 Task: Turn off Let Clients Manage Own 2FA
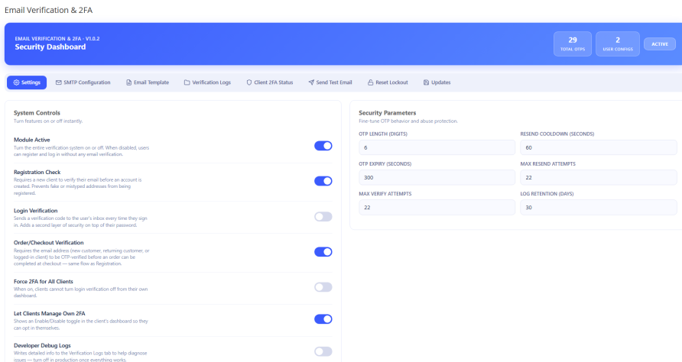pyautogui.click(x=323, y=319)
